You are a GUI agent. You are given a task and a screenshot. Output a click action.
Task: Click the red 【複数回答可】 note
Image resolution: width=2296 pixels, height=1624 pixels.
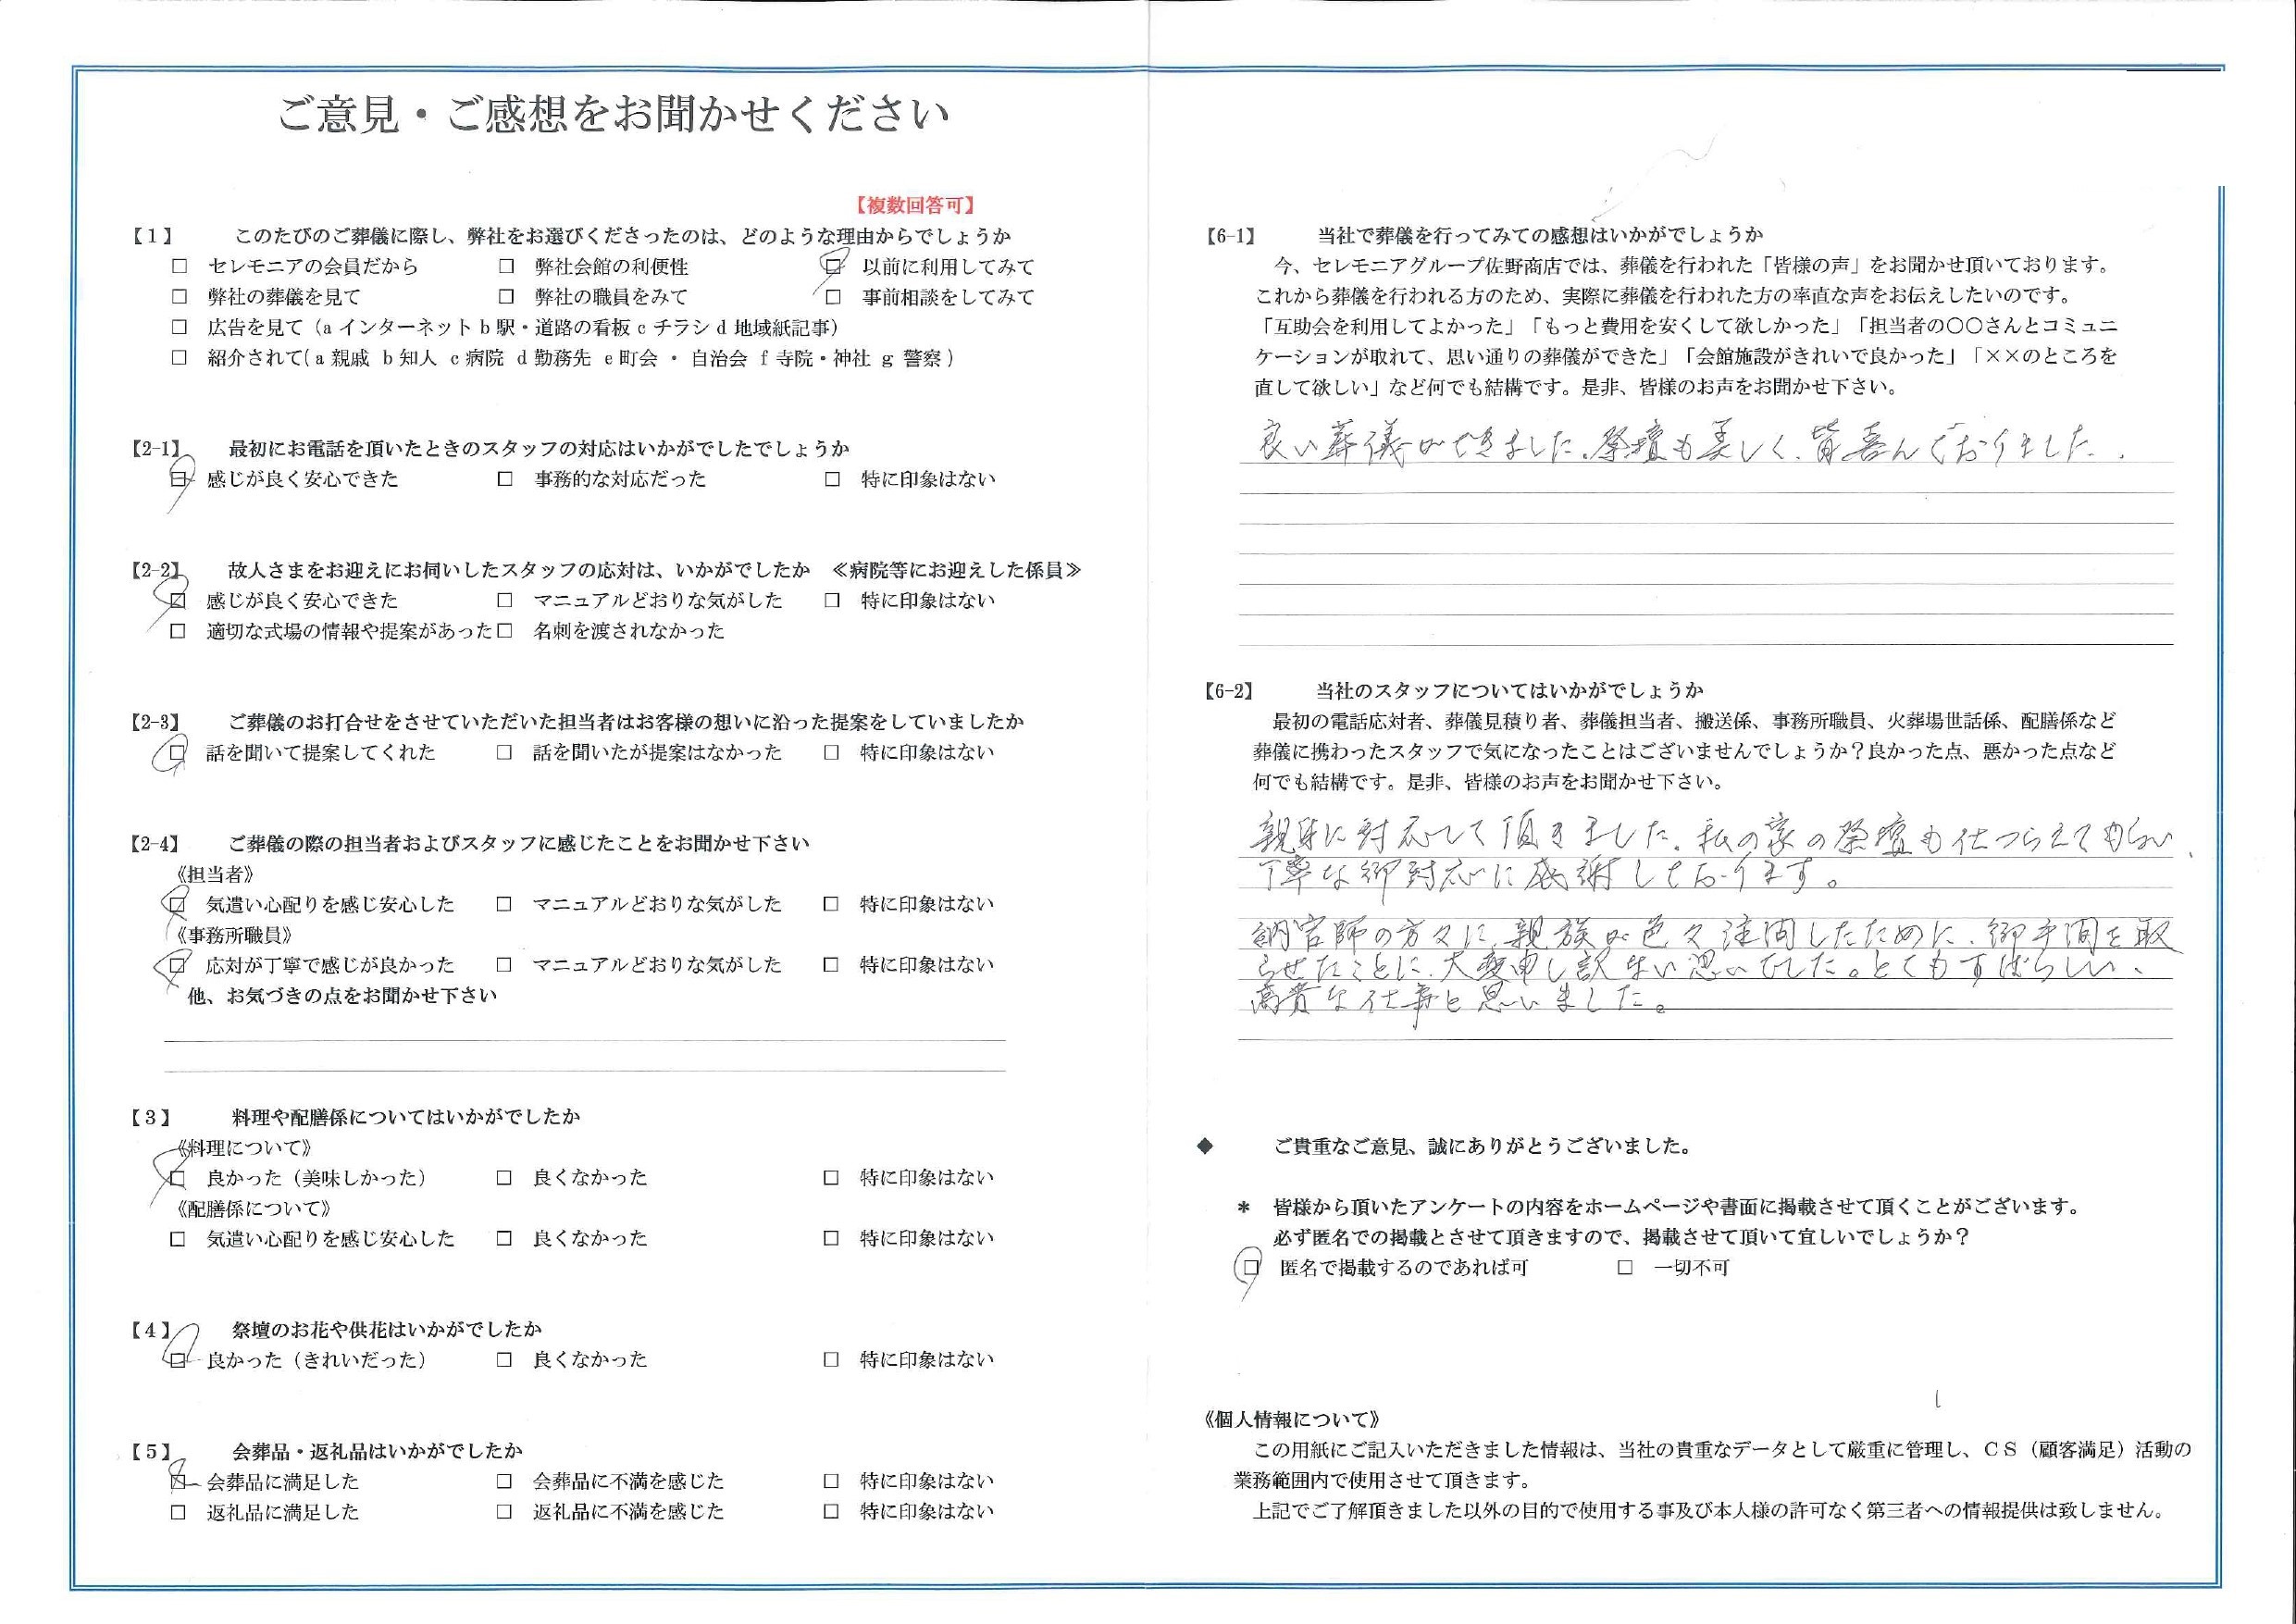pyautogui.click(x=915, y=206)
